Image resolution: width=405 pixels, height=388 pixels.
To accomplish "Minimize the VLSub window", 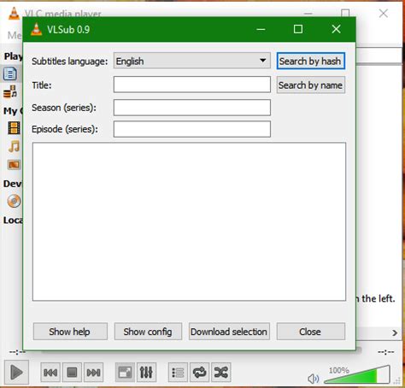I will (261, 29).
